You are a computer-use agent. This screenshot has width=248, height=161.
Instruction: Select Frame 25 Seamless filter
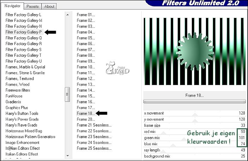point(94,148)
